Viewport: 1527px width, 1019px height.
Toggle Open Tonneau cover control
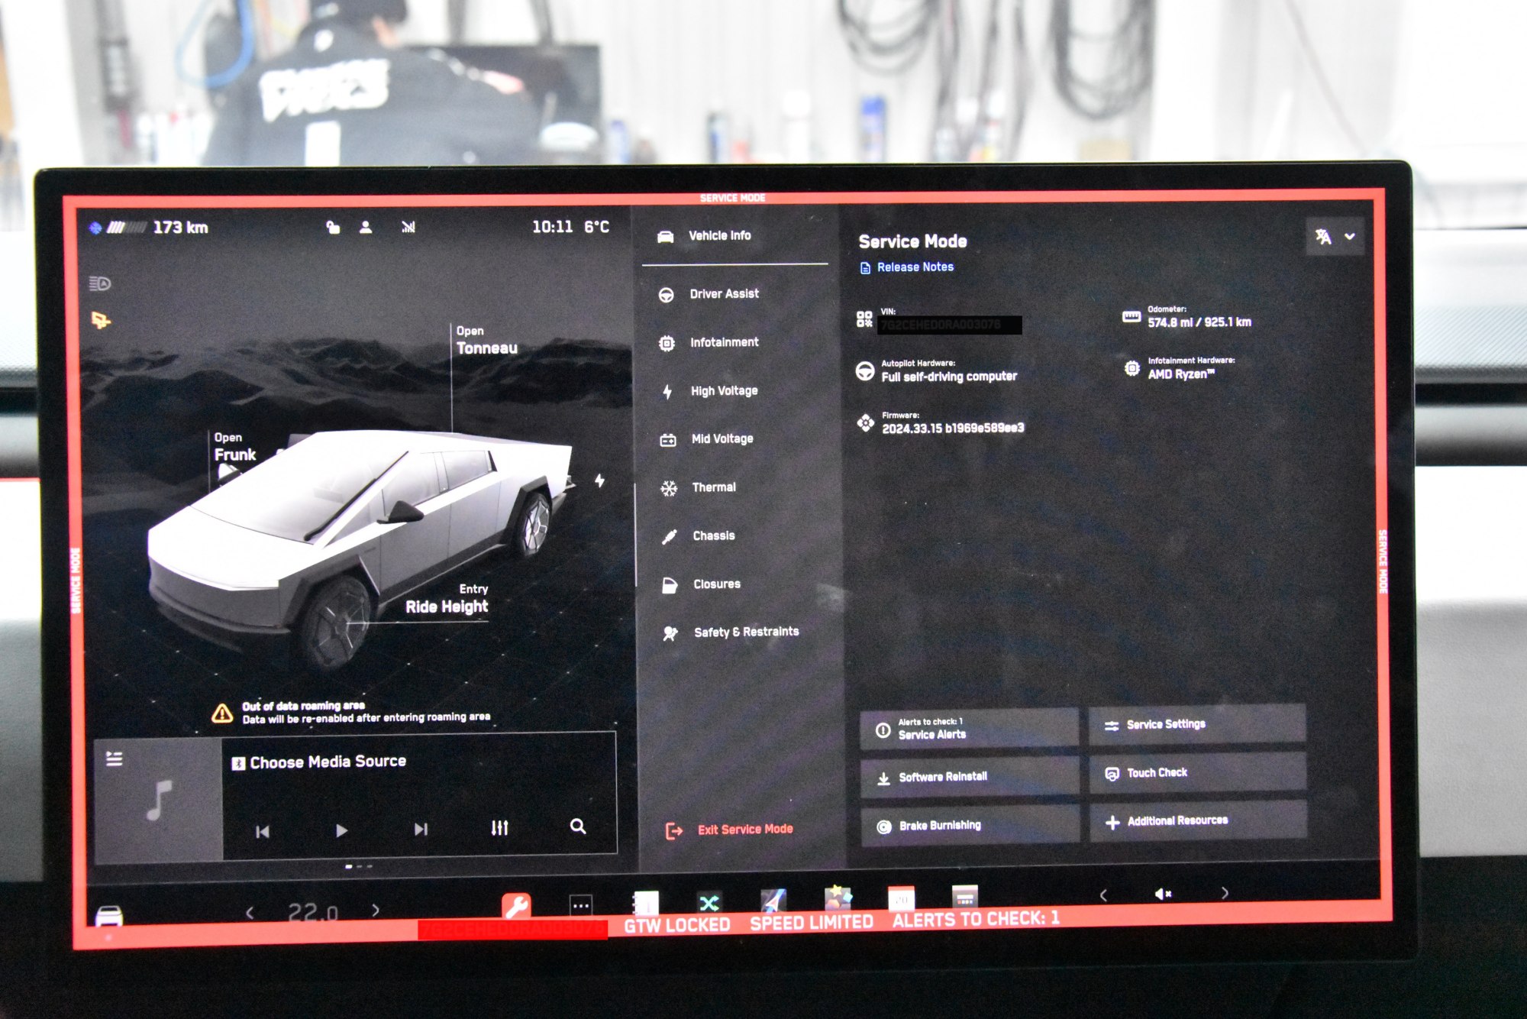pos(486,341)
